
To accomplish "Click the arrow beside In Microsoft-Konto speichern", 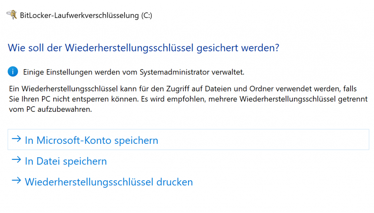I will 16,139.
